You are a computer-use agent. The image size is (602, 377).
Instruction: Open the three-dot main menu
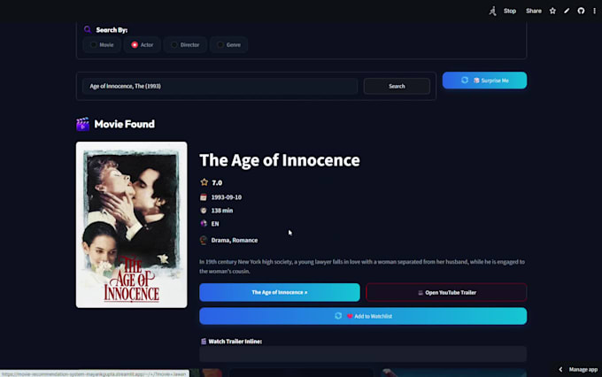(594, 11)
